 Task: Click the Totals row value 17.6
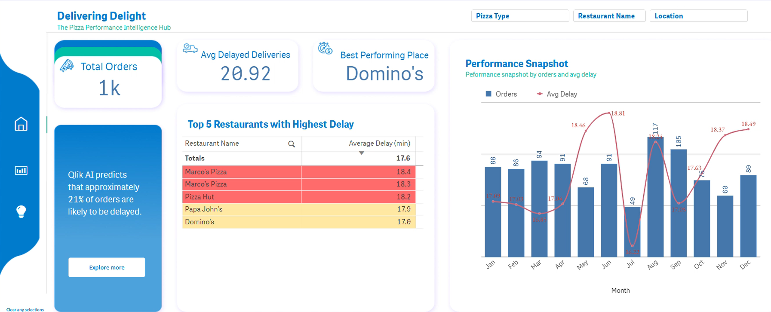tap(403, 158)
